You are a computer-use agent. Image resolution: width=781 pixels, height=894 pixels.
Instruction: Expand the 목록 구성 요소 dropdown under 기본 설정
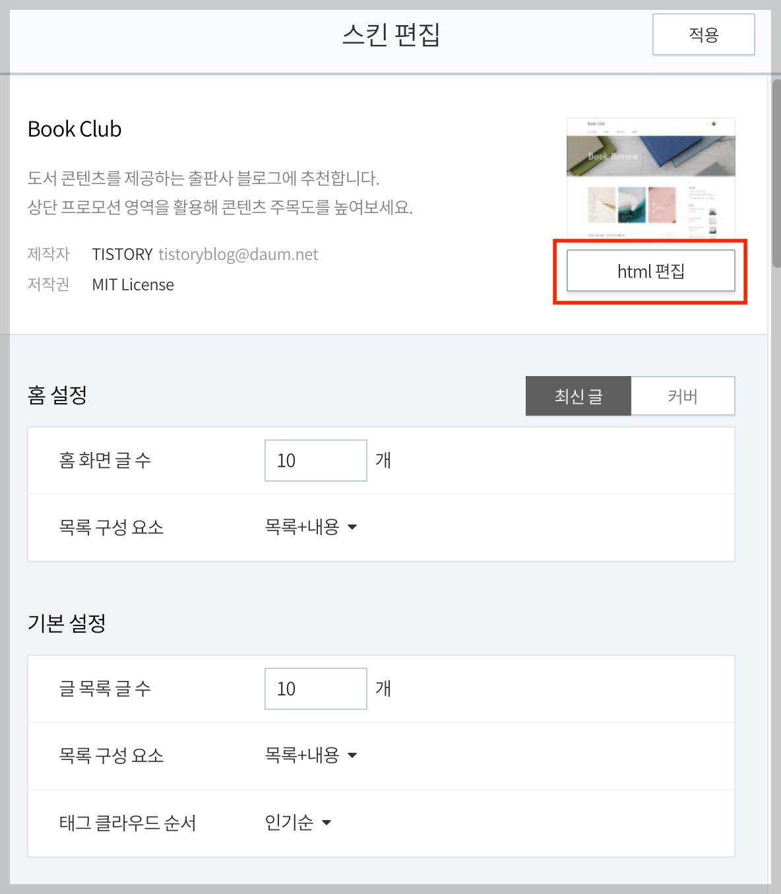[x=310, y=755]
